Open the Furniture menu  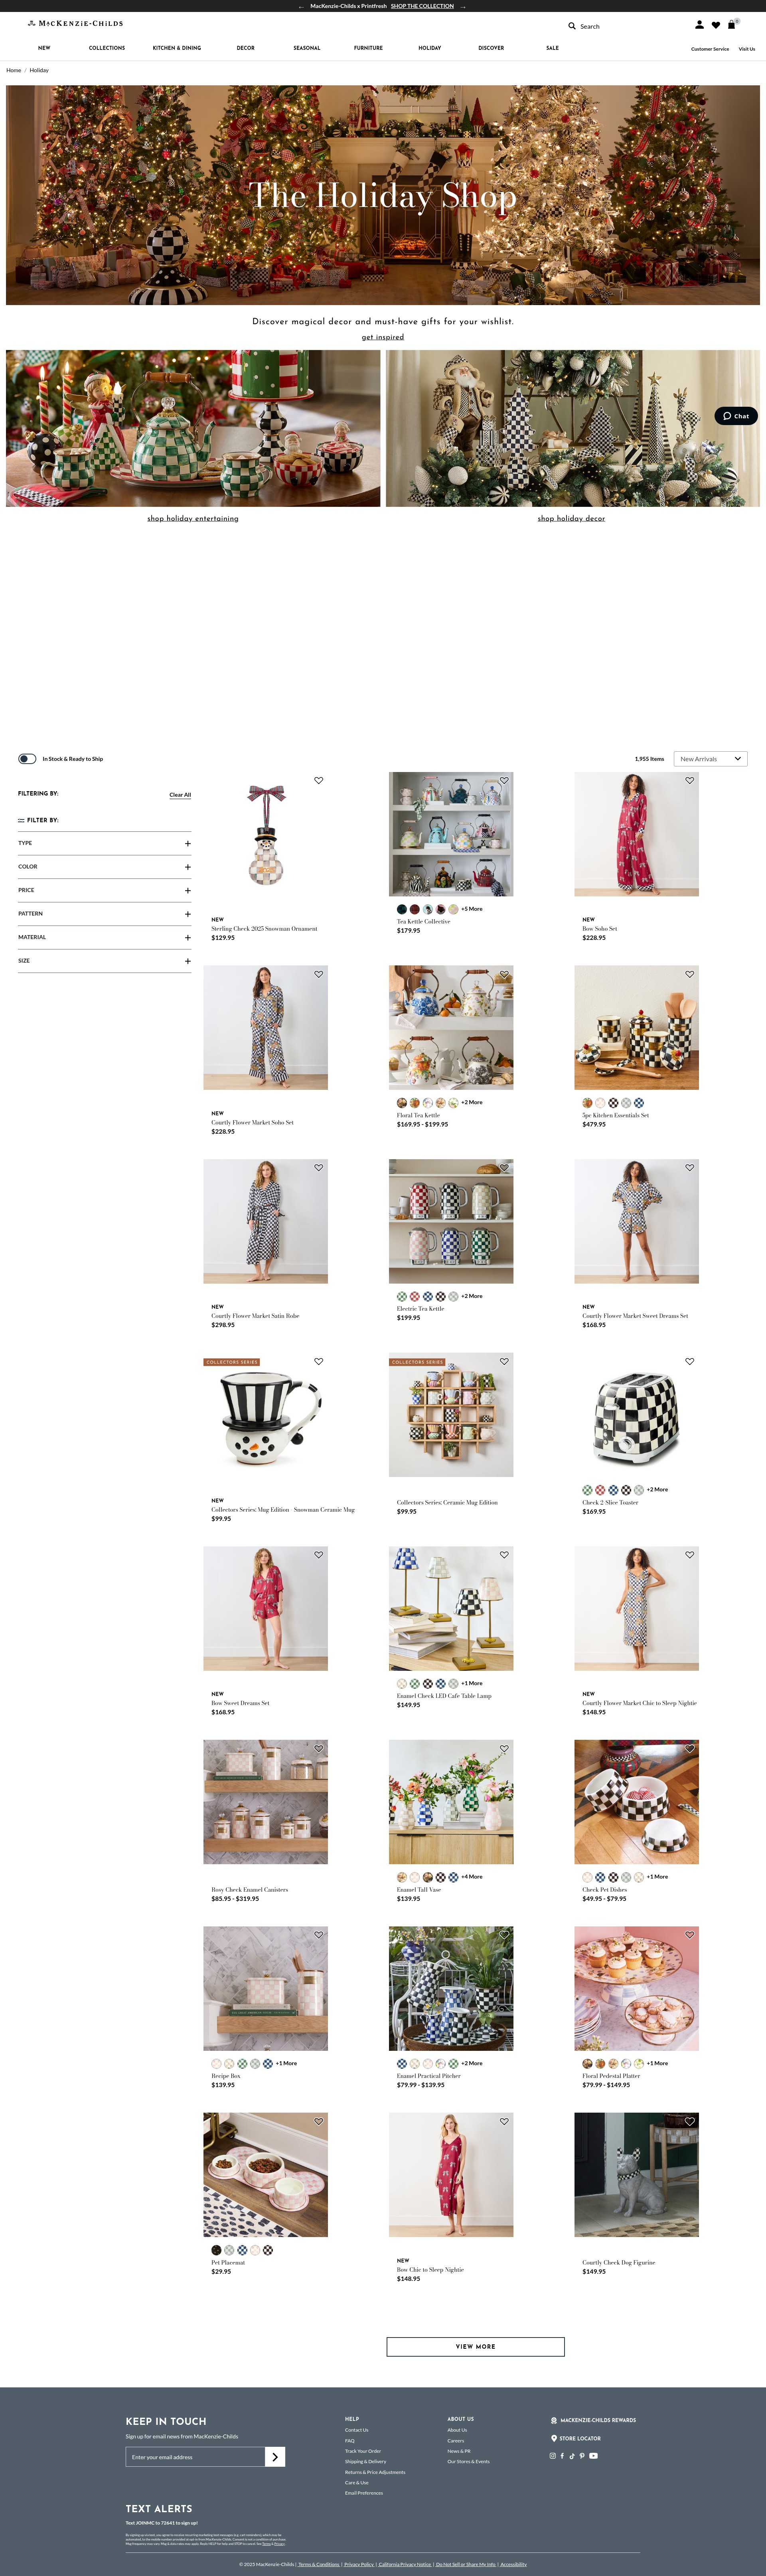pos(368,48)
